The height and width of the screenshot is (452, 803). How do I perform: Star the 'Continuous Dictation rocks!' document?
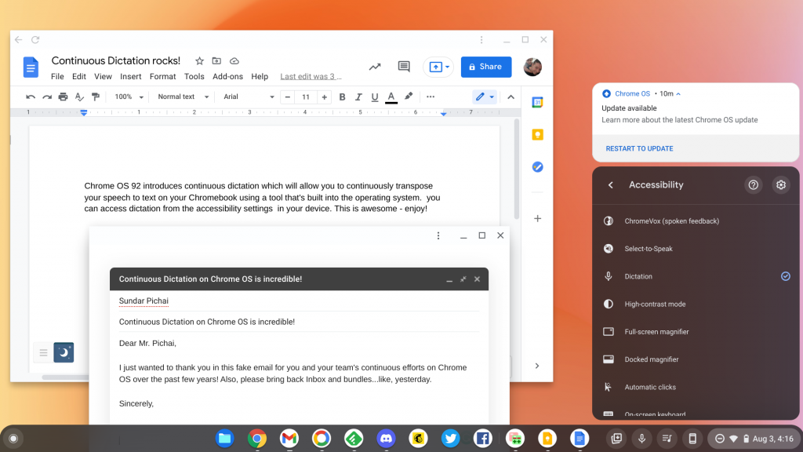click(x=199, y=60)
